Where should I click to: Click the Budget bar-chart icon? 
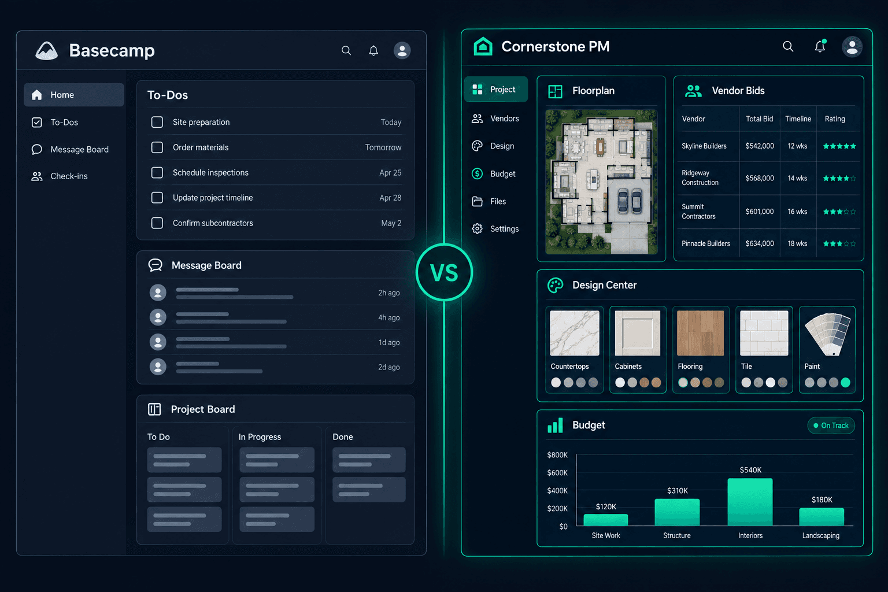point(555,425)
